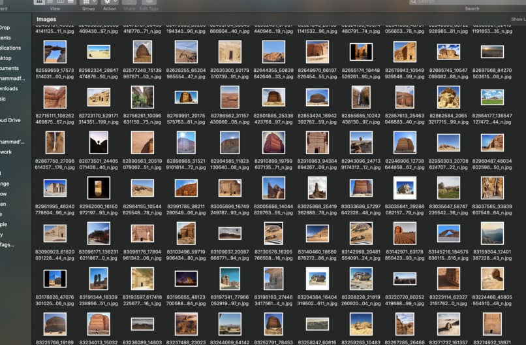The width and height of the screenshot is (526, 345).
Task: Open the Group dropdown in toolbar
Action: point(89,2)
